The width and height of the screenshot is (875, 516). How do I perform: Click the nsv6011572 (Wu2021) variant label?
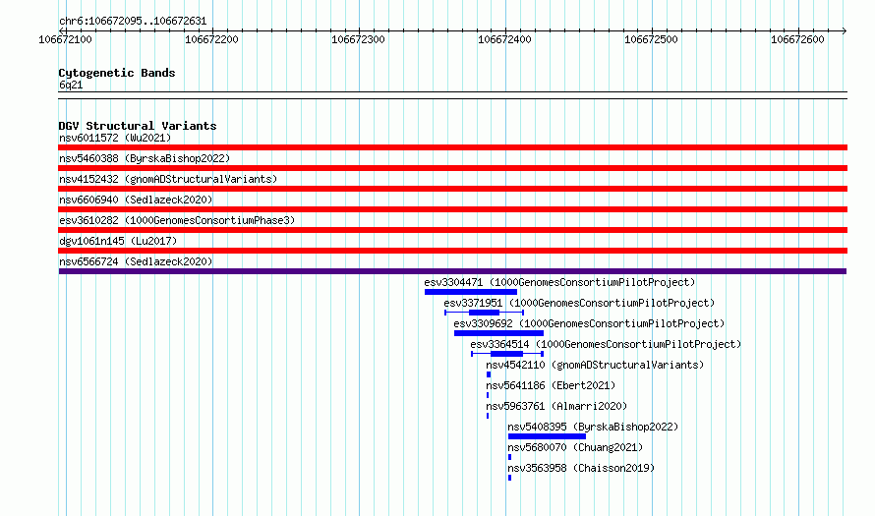[115, 138]
